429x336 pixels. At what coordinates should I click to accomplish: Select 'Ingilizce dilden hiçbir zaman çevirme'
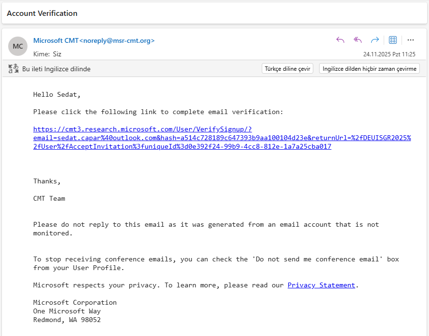369,69
